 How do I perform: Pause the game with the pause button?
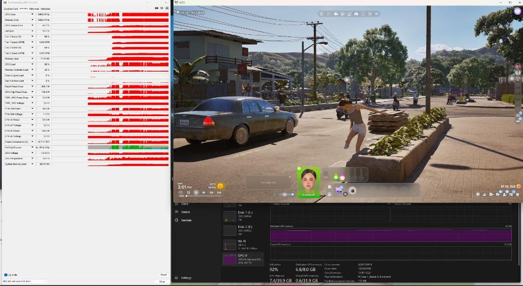[x=188, y=193]
